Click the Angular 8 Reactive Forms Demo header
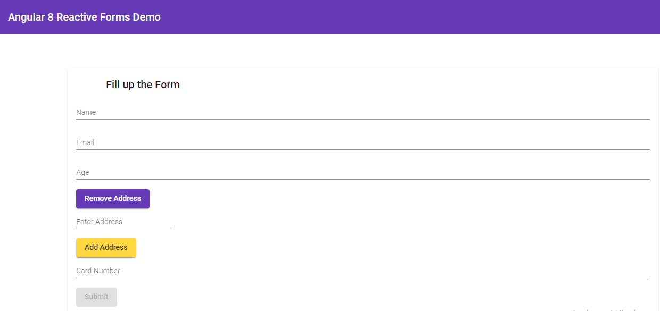Image resolution: width=660 pixels, height=311 pixels. tap(84, 16)
